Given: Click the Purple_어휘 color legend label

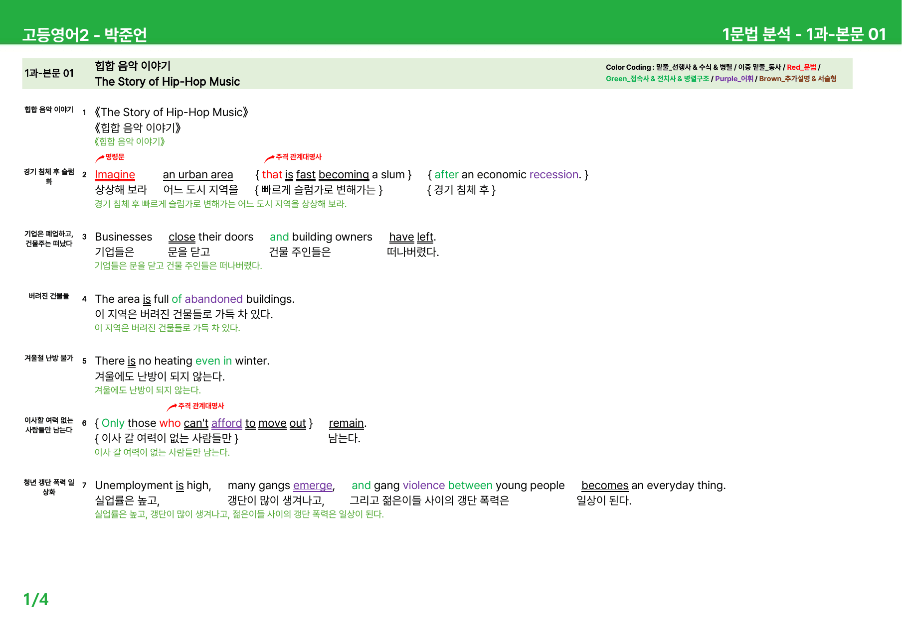Looking at the screenshot, I should pos(734,79).
